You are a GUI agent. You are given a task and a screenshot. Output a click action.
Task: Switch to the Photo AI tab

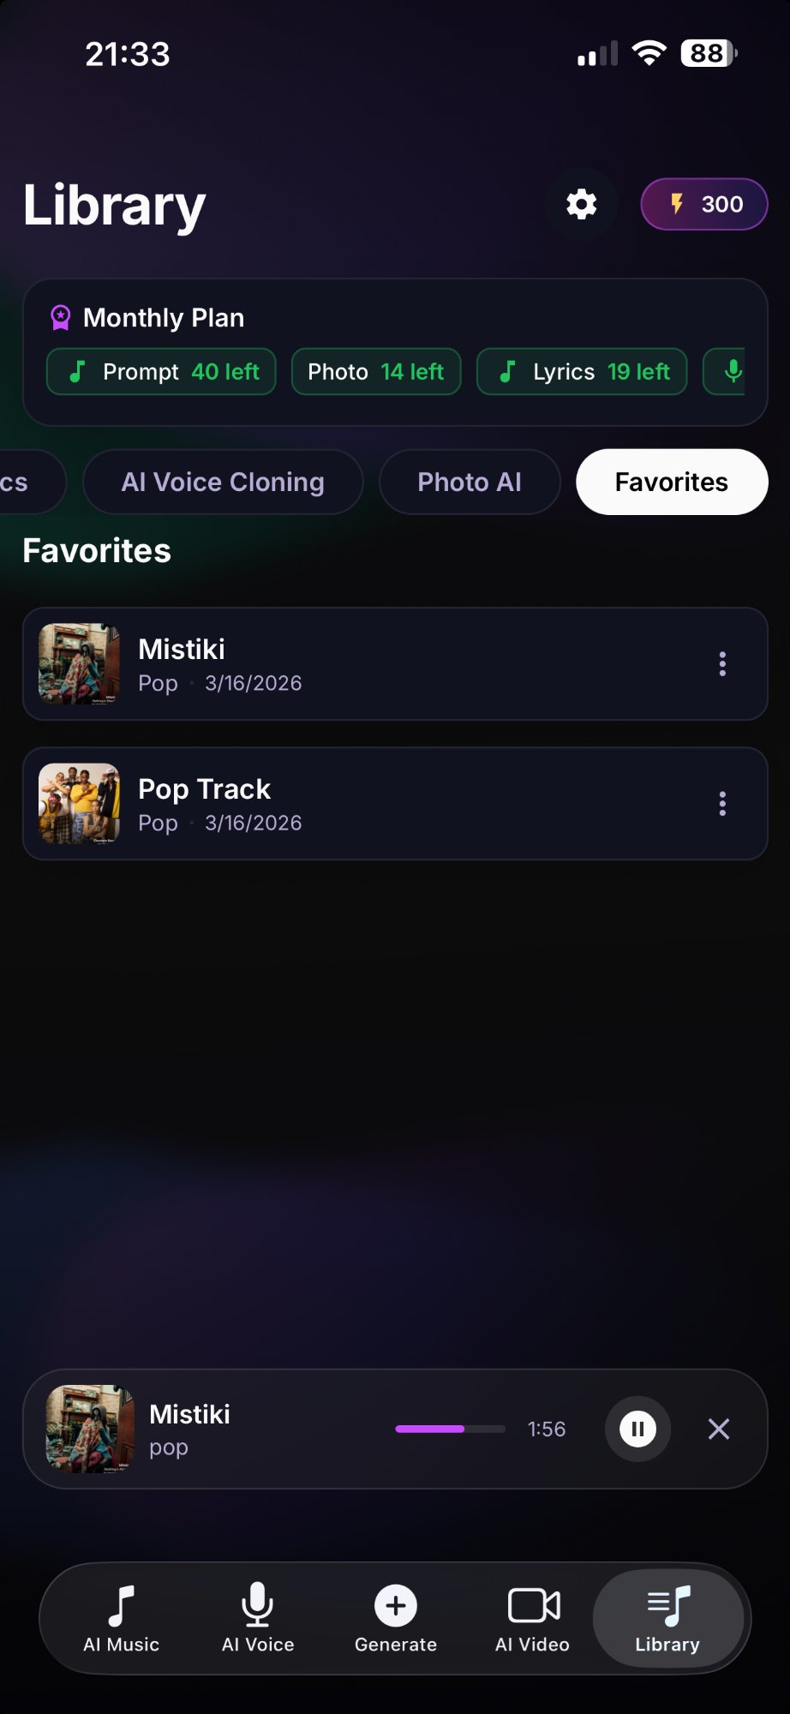pyautogui.click(x=470, y=482)
